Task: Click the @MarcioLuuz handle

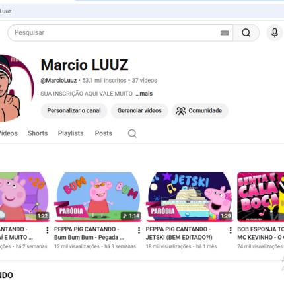Action: tap(59, 81)
